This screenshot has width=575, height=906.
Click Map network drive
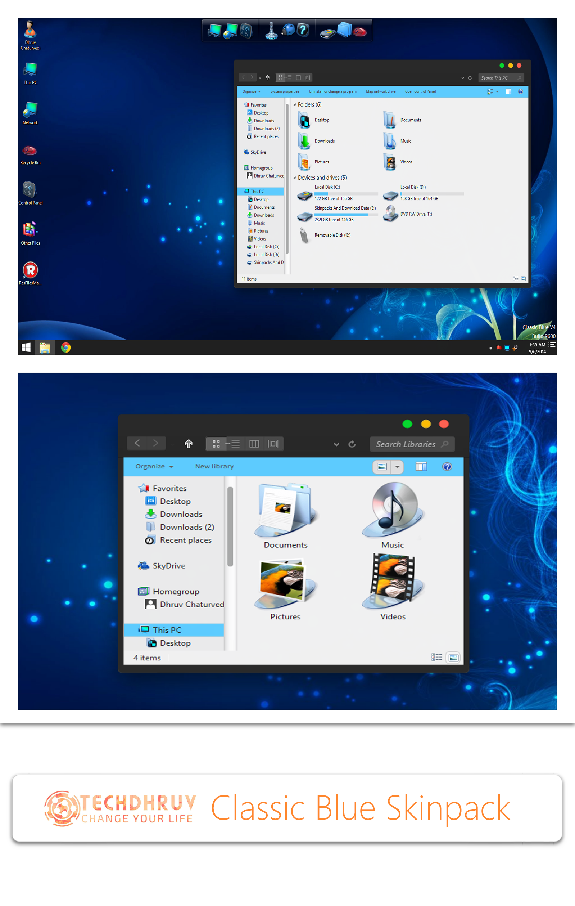(x=381, y=91)
